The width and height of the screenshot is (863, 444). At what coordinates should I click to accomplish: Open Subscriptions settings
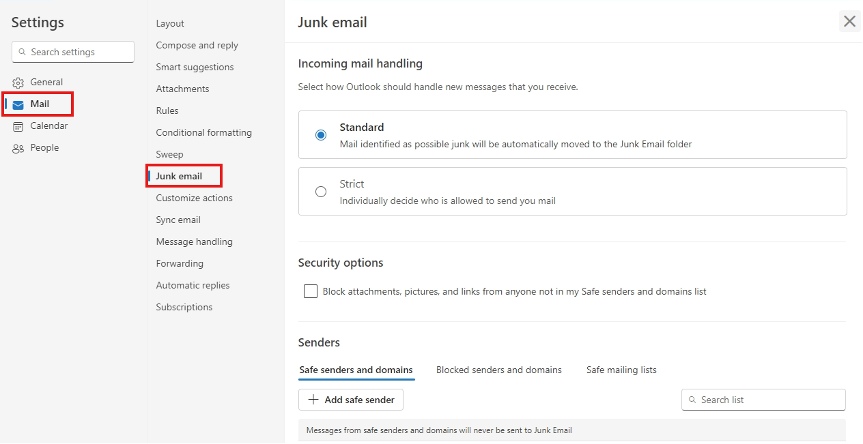tap(184, 307)
